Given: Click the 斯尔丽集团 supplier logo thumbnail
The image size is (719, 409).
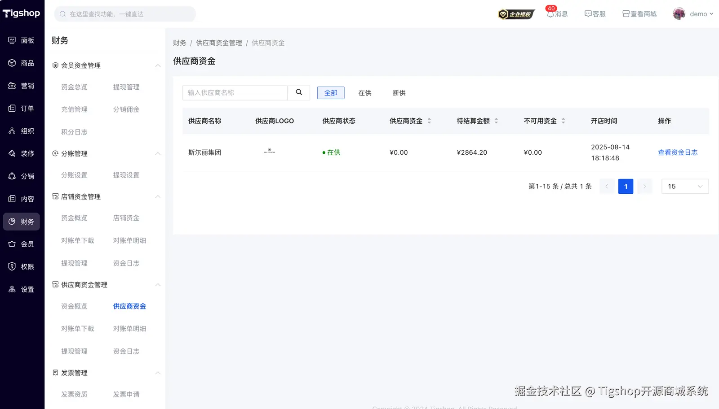Looking at the screenshot, I should point(269,151).
